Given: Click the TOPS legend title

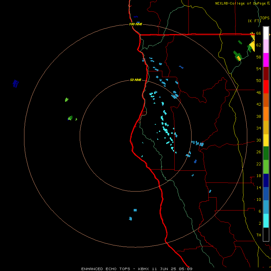Looking at the screenshot, I should (x=265, y=18).
